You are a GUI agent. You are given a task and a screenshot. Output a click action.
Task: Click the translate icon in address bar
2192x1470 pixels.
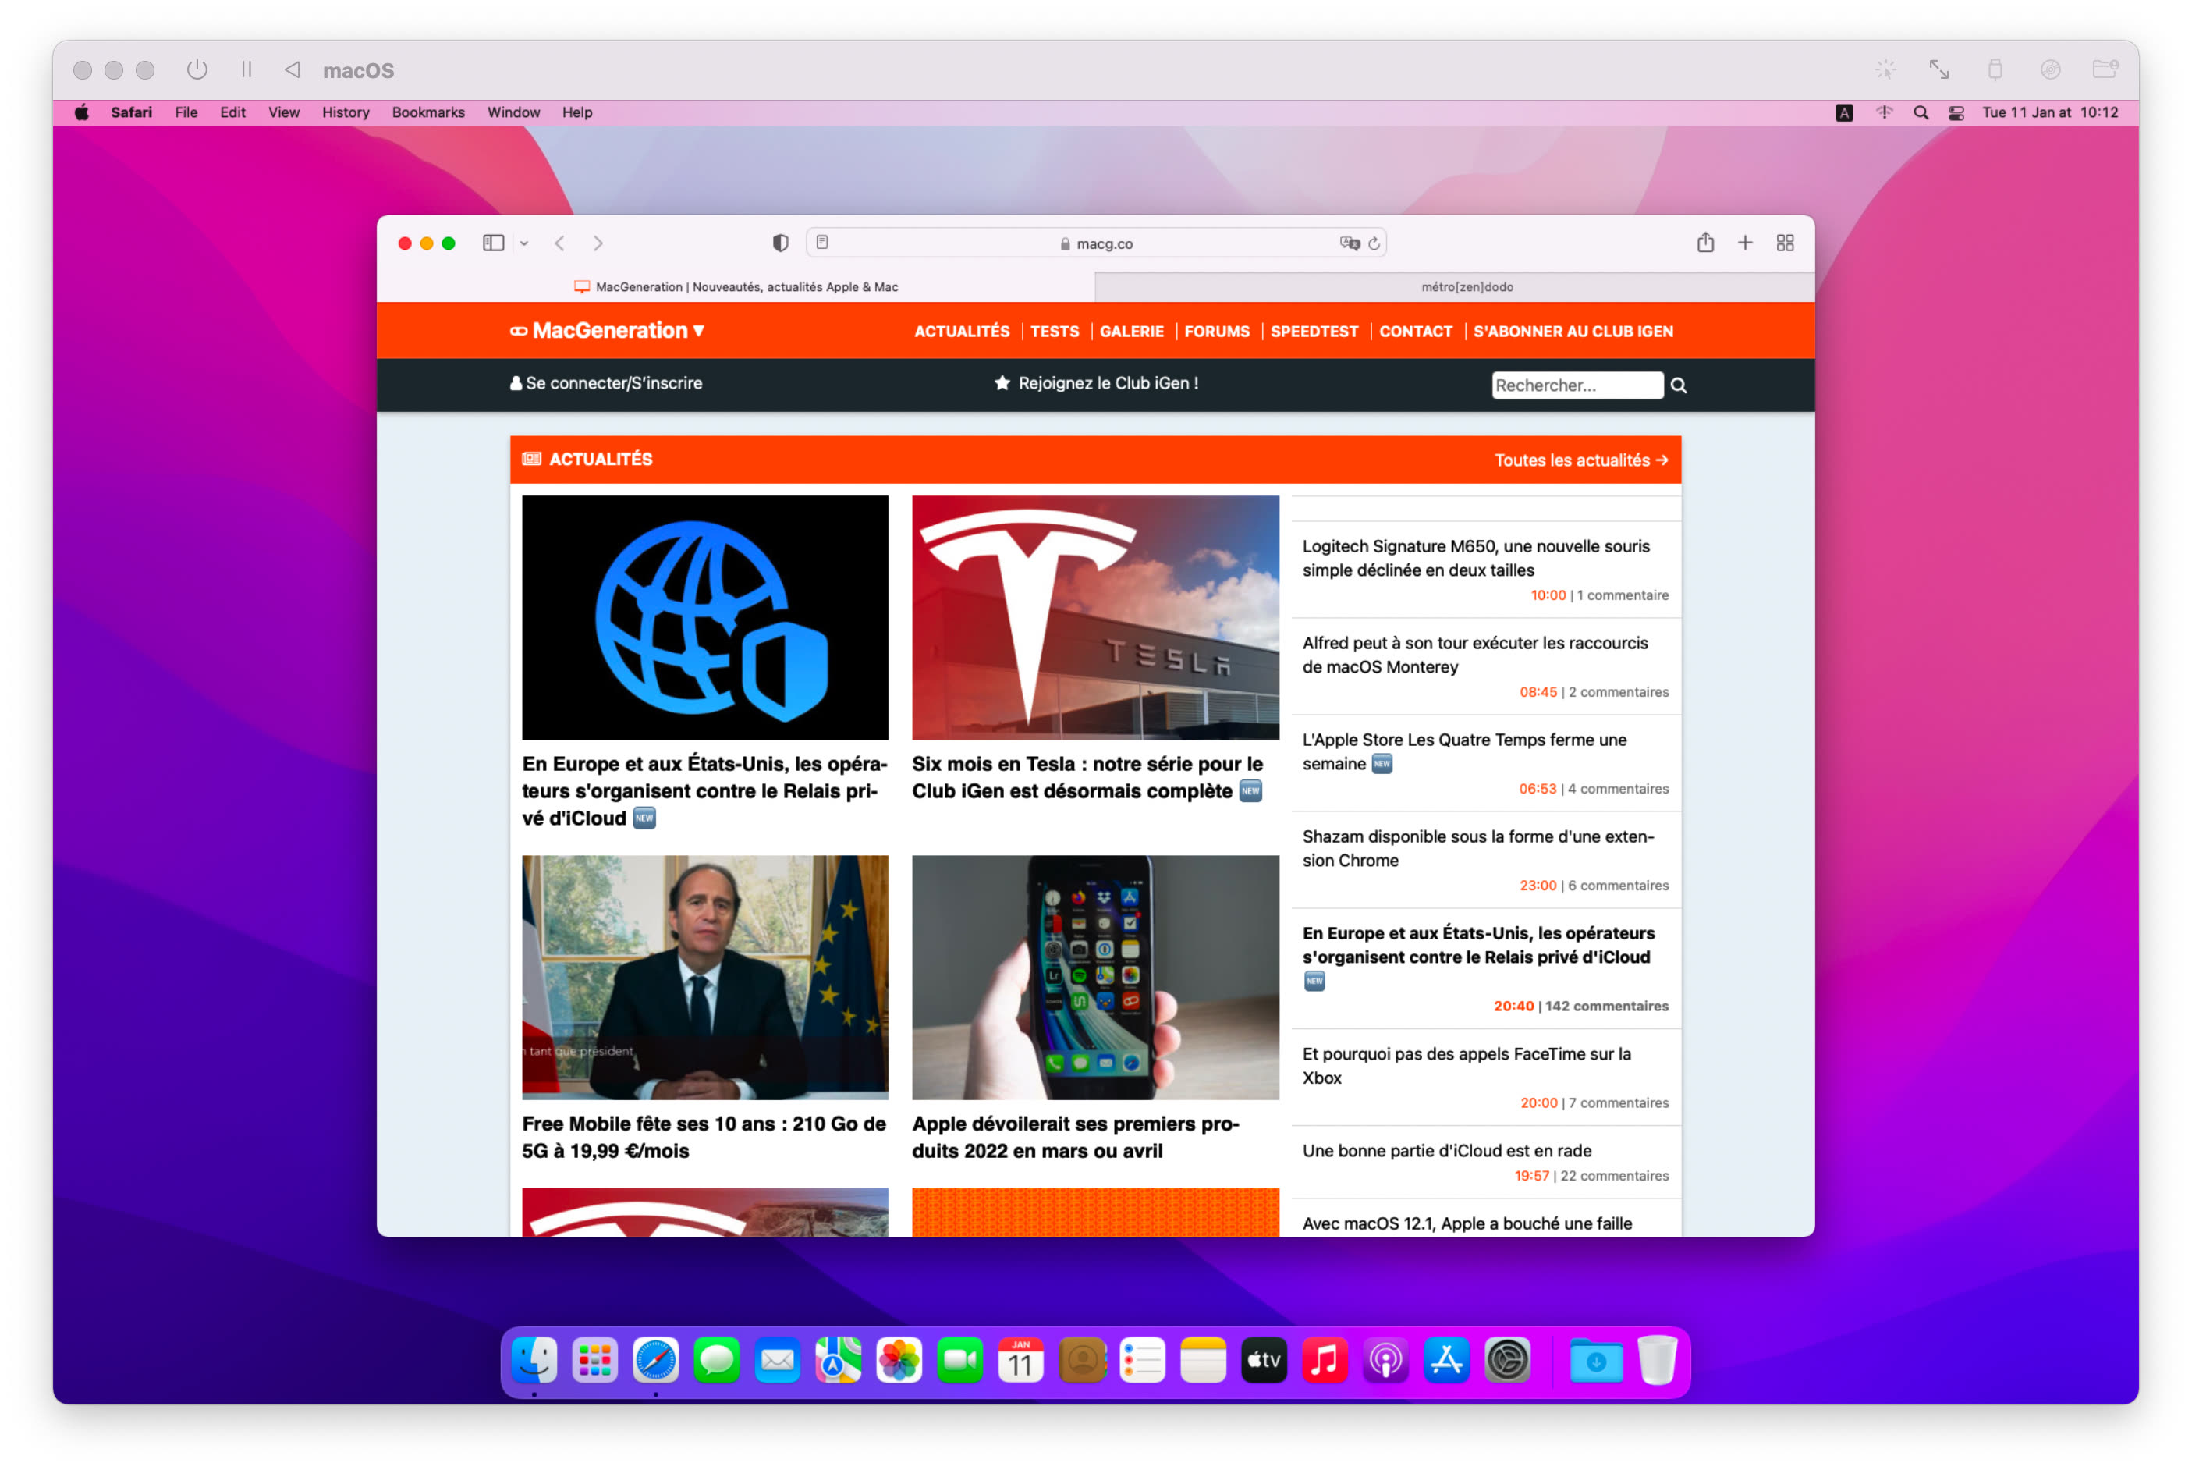pos(1350,243)
